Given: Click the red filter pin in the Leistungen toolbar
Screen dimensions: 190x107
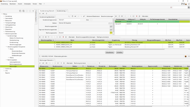Looking at the screenshot, I should coord(63,37).
